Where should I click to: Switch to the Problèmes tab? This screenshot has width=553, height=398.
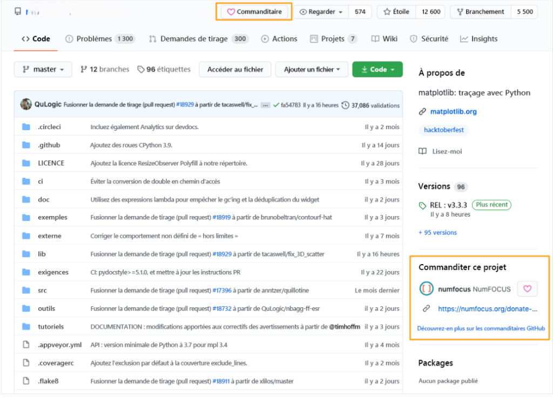coord(93,39)
